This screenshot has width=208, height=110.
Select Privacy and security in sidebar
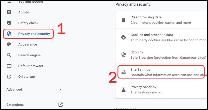[x=34, y=34]
